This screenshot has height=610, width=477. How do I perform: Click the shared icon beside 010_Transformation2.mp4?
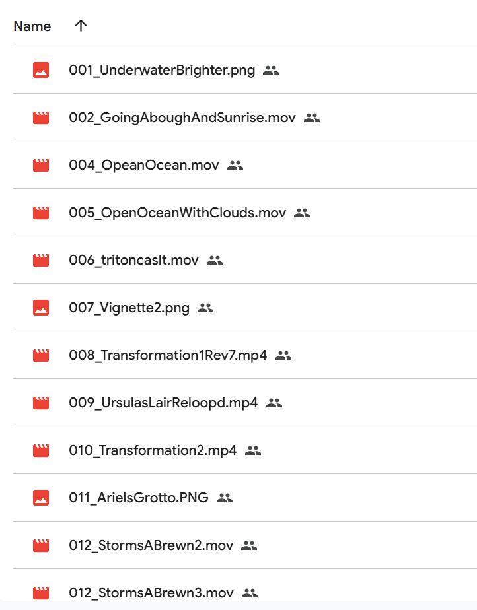click(x=253, y=450)
